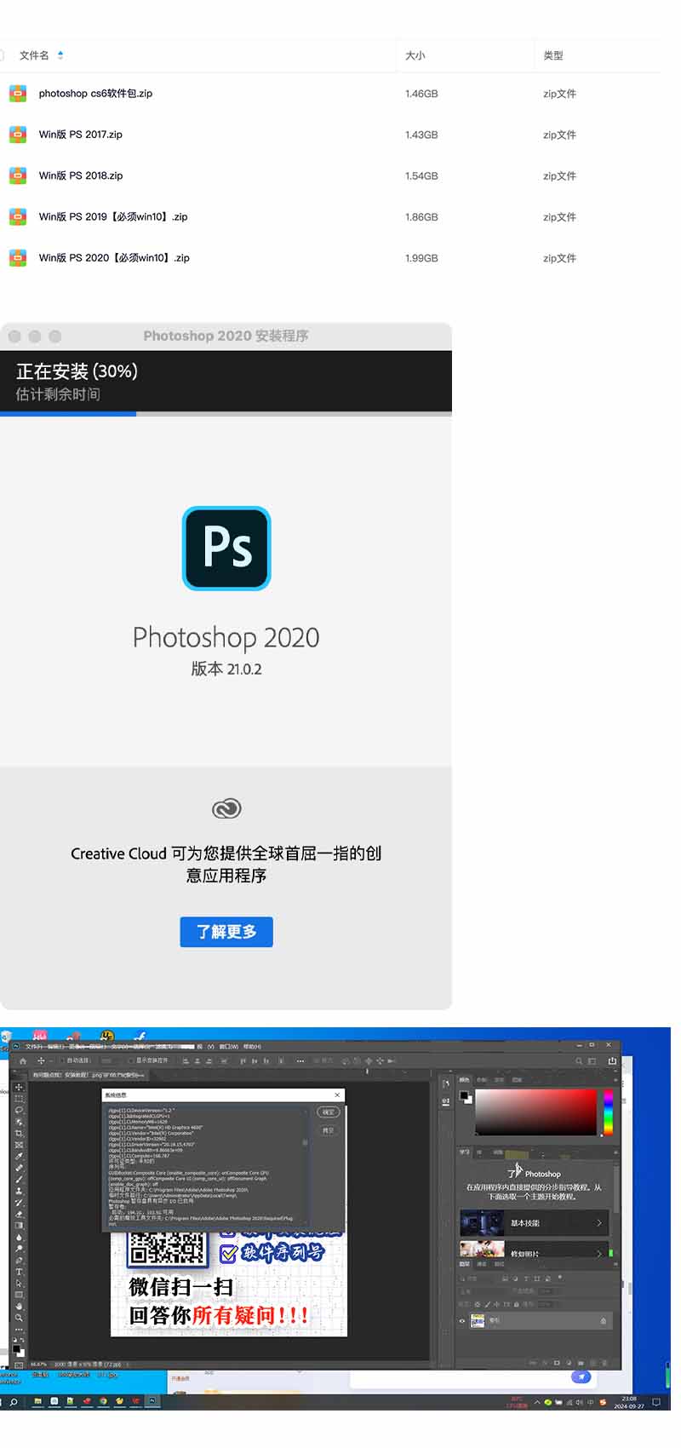Click the Home icon in Photoshop options bar

[x=23, y=1060]
